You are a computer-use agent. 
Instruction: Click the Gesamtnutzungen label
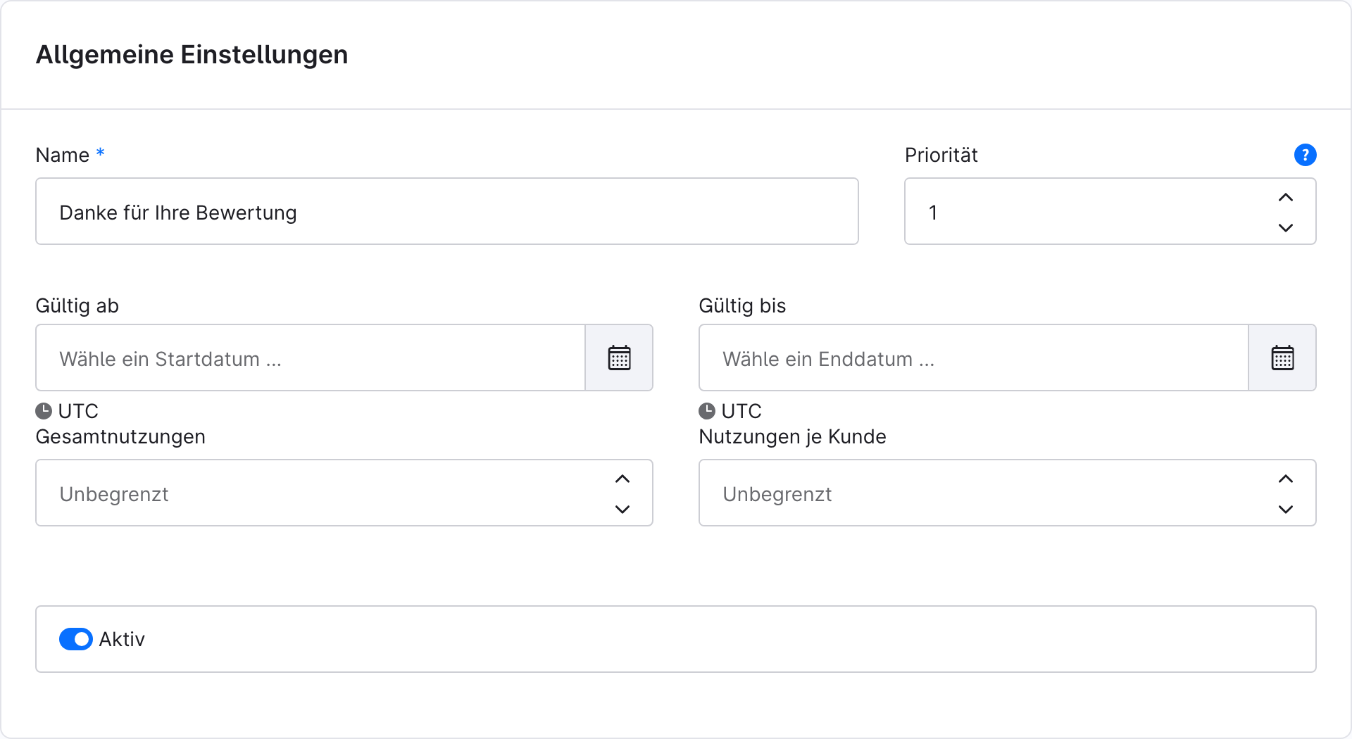[x=120, y=436]
